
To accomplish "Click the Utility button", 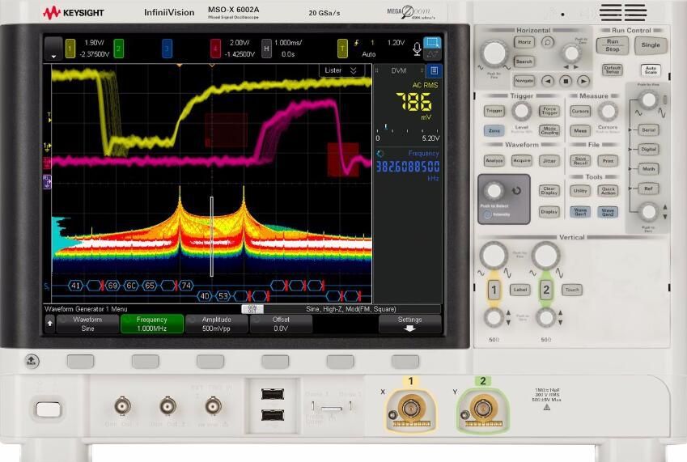I will click(580, 191).
